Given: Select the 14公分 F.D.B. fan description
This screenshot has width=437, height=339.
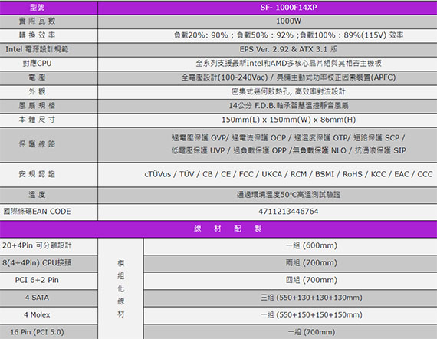Looking at the screenshot, I should (x=288, y=105).
